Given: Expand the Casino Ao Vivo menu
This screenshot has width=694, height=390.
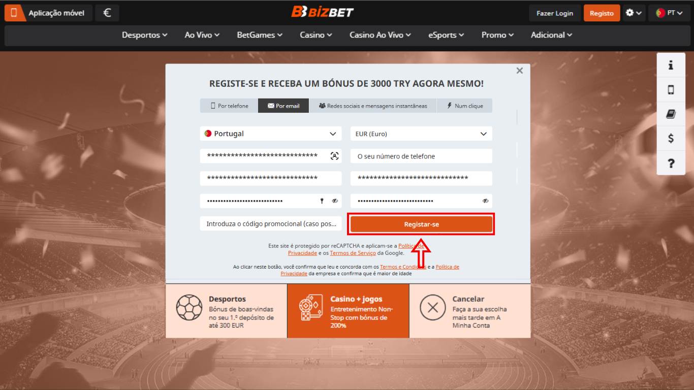Looking at the screenshot, I should click(381, 35).
